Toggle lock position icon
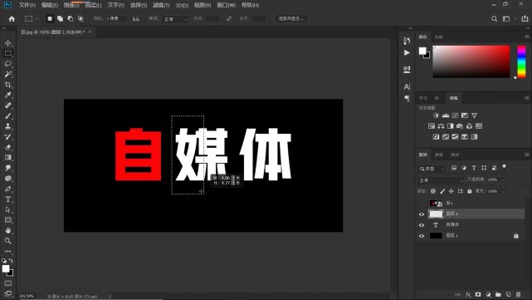 pyautogui.click(x=451, y=191)
